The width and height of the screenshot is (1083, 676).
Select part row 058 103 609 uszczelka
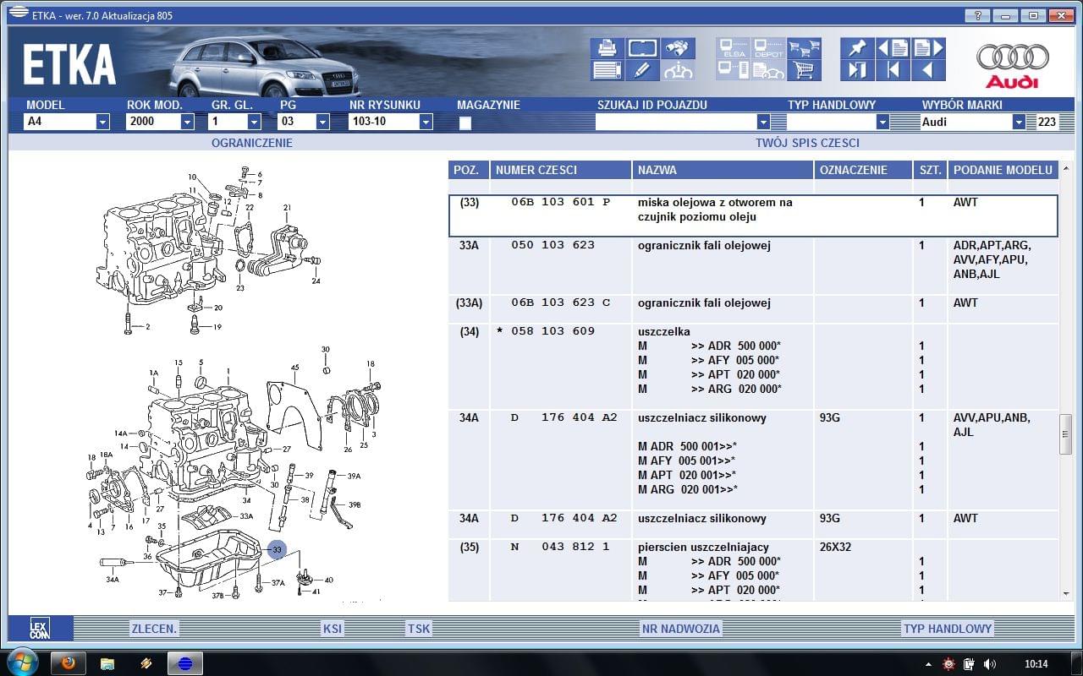753,367
